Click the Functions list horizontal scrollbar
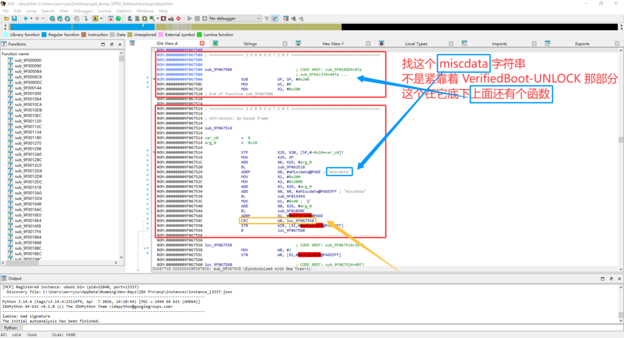The width and height of the screenshot is (624, 338). tap(60, 263)
